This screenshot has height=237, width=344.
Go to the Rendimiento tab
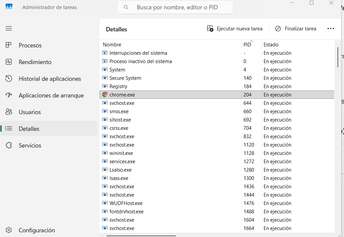point(35,62)
